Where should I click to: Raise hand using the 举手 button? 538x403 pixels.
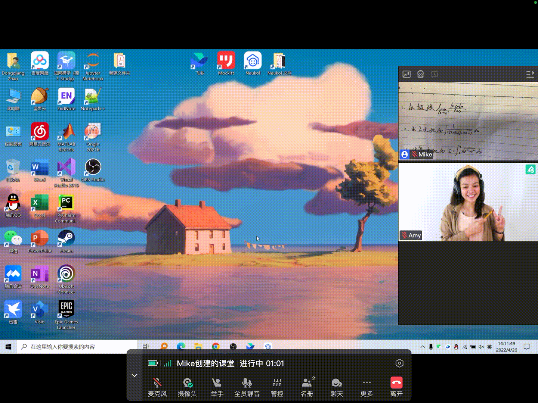[217, 387]
